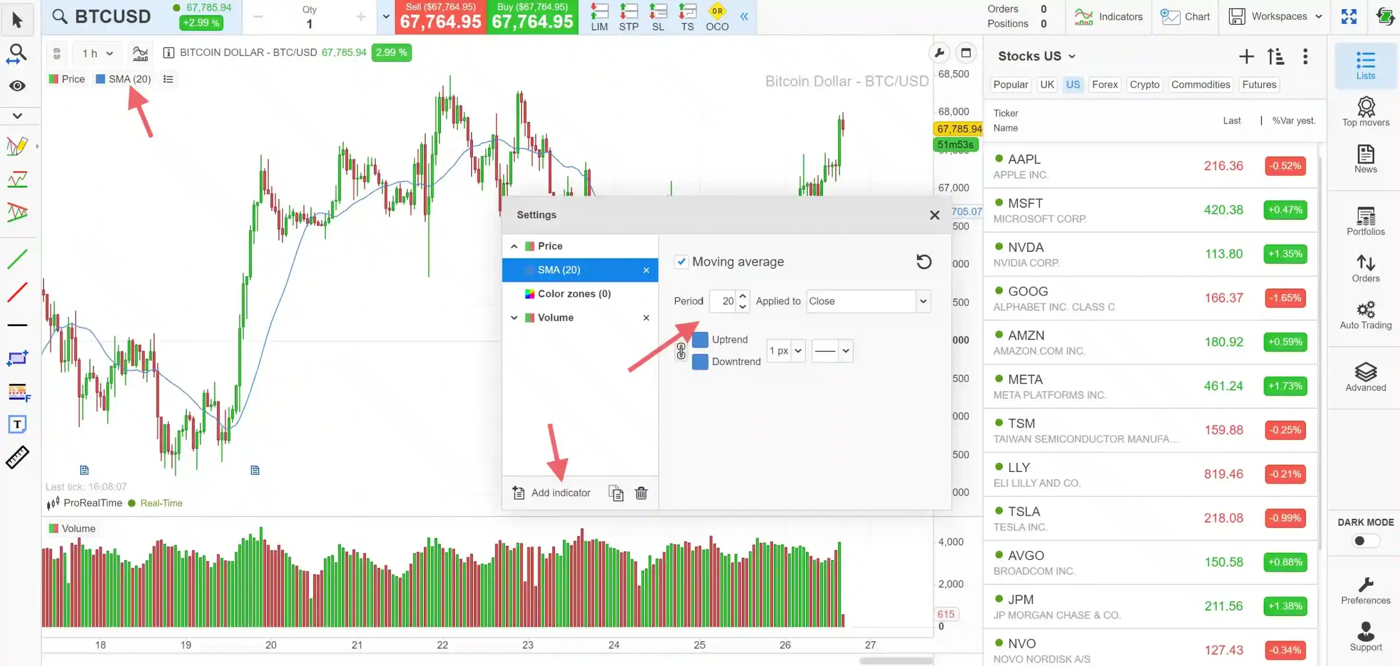Select the Forex tab
Viewport: 1400px width, 666px height.
click(1104, 84)
